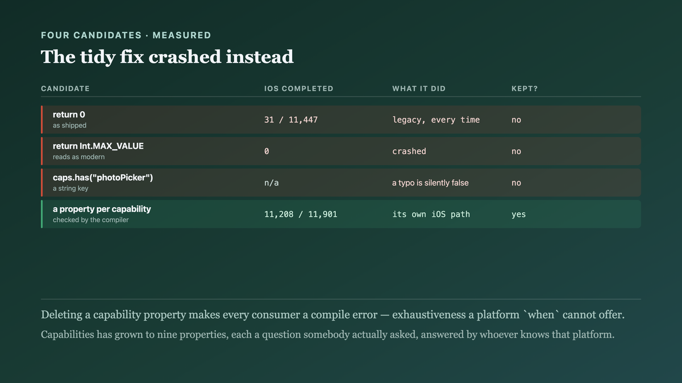Click the iOS completed value '0'
The image size is (682, 383).
(267, 151)
